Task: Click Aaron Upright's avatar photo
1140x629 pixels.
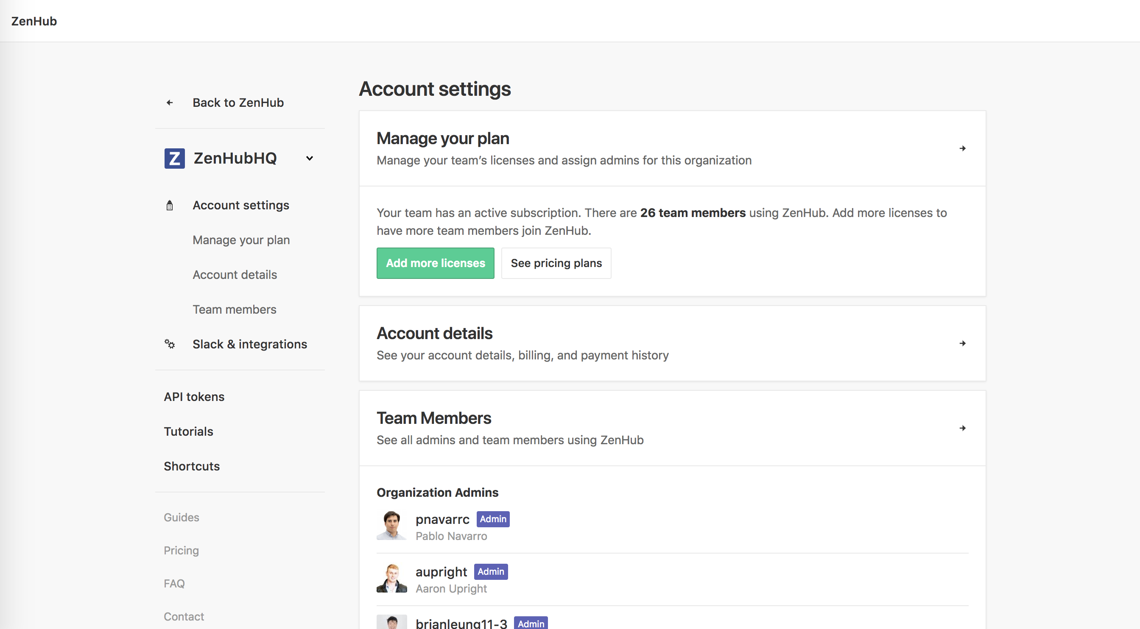Action: pos(391,579)
